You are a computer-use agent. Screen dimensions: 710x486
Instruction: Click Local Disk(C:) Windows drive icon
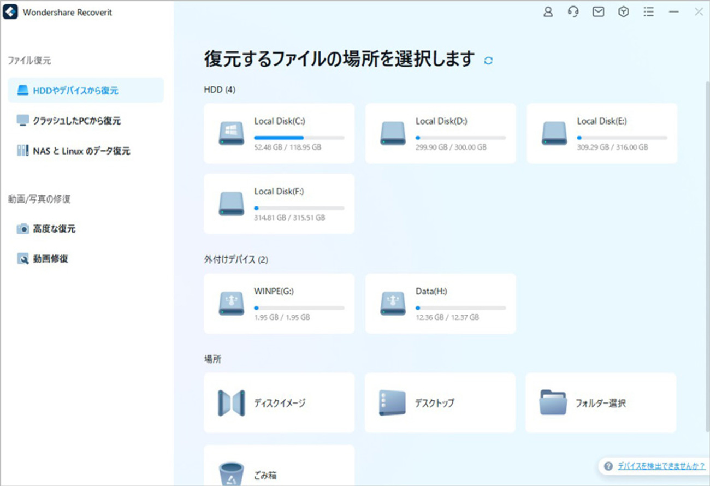point(232,133)
